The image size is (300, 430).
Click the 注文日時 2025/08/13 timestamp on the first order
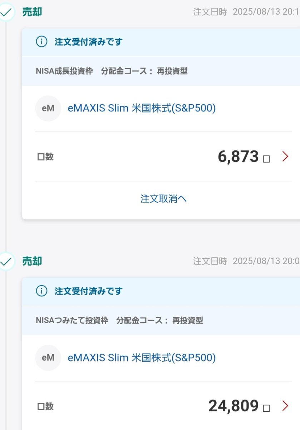[246, 12]
